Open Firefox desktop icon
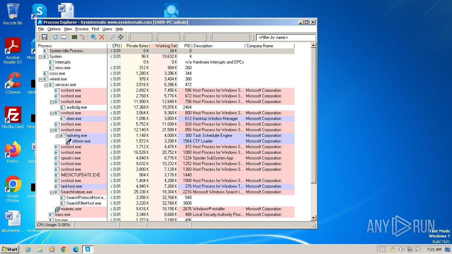Image resolution: width=452 pixels, height=254 pixels. pyautogui.click(x=13, y=152)
